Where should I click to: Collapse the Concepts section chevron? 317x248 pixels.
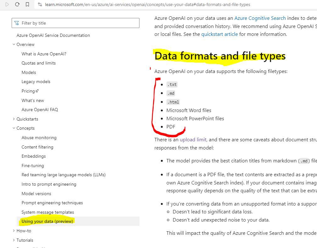coord(14,128)
